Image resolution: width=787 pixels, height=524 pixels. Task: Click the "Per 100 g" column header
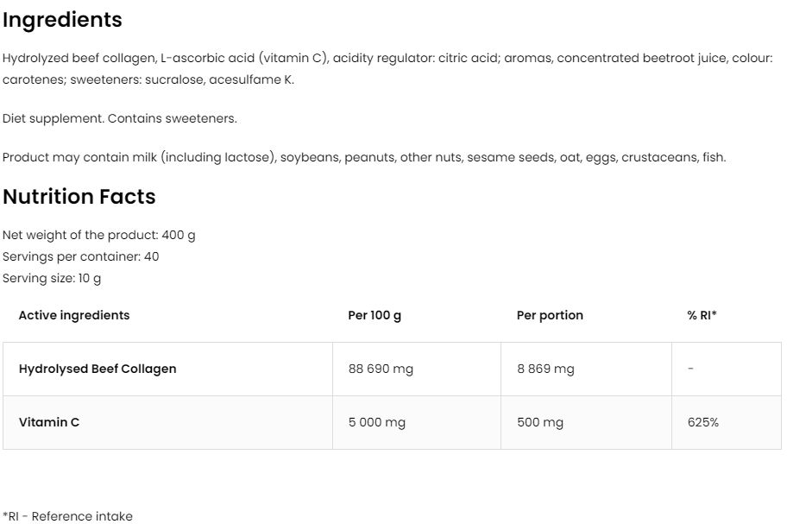(x=375, y=315)
